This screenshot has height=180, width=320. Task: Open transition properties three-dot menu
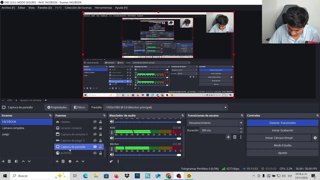(x=241, y=137)
